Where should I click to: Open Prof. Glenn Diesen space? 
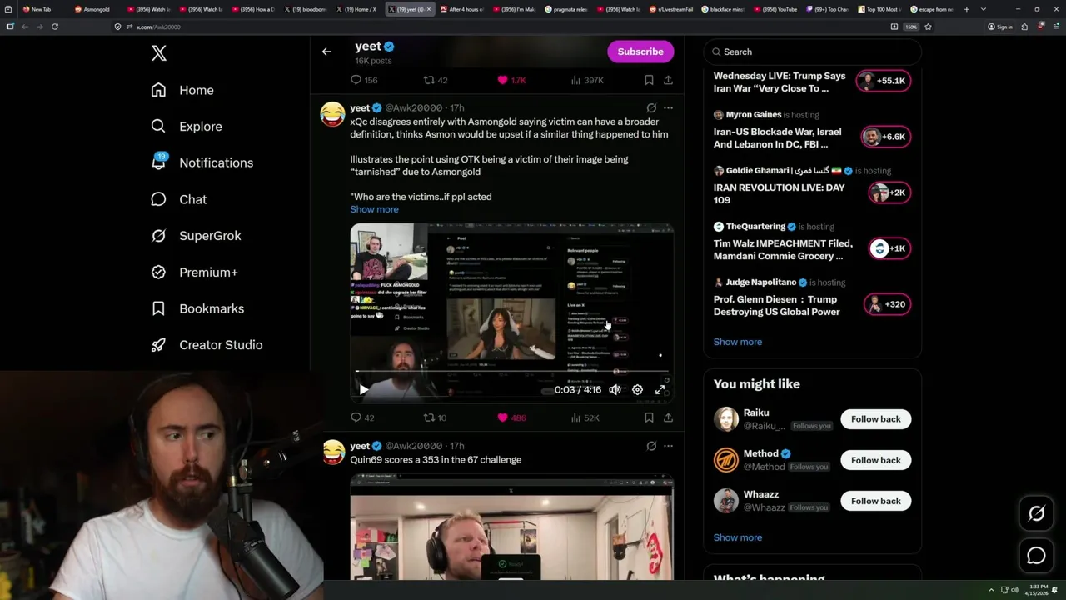point(812,297)
